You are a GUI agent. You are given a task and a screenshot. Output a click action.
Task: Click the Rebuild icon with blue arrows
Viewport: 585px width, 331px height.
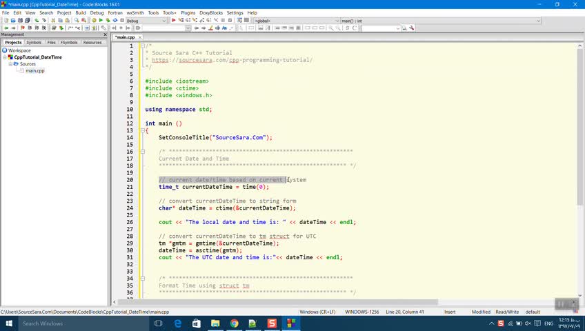pos(115,21)
